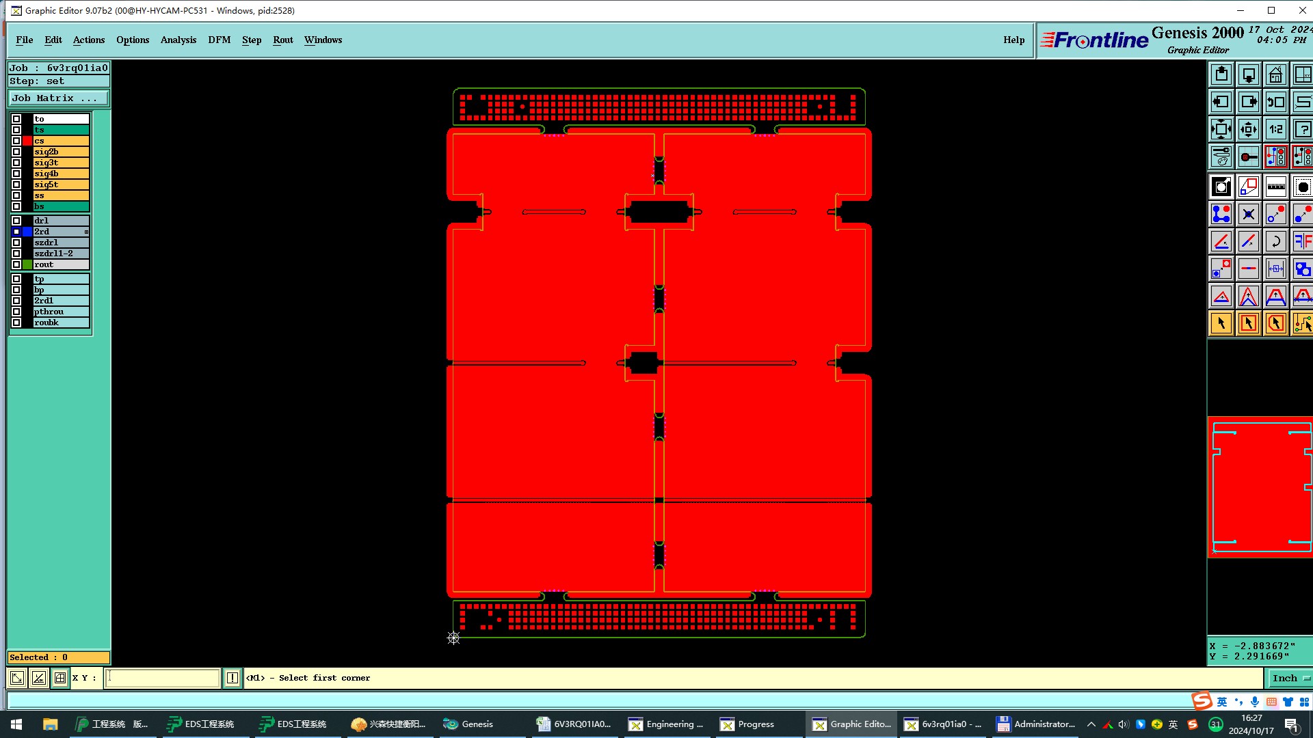Click the Help button

1013,40
